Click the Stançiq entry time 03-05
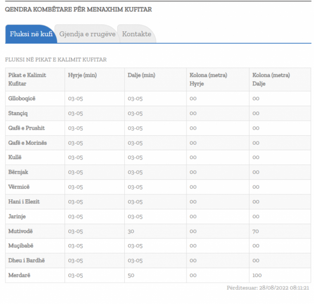 75,114
